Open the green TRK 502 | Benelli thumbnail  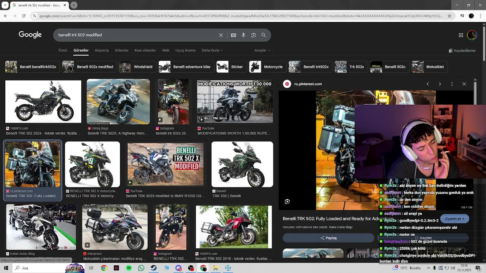pyautogui.click(x=242, y=165)
